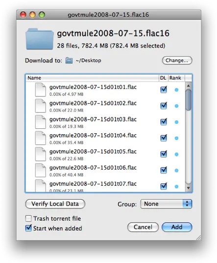The width and height of the screenshot is (217, 263).
Task: Click Verify Local Data button
Action: point(55,204)
